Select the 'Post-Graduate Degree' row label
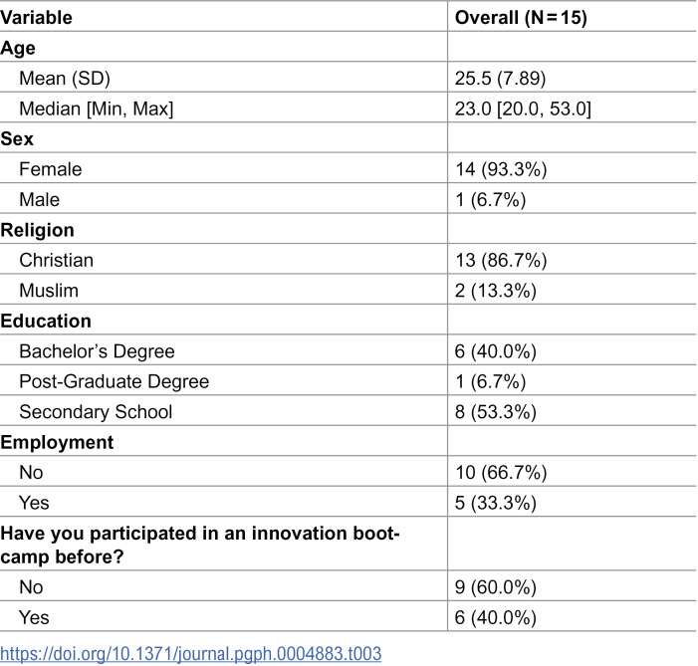Viewport: 698px width, 666px height. pyautogui.click(x=114, y=381)
